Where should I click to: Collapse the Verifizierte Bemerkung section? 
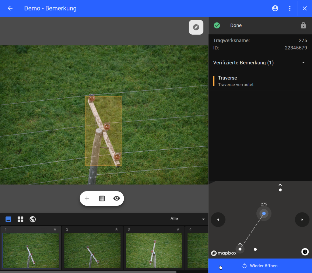(303, 62)
